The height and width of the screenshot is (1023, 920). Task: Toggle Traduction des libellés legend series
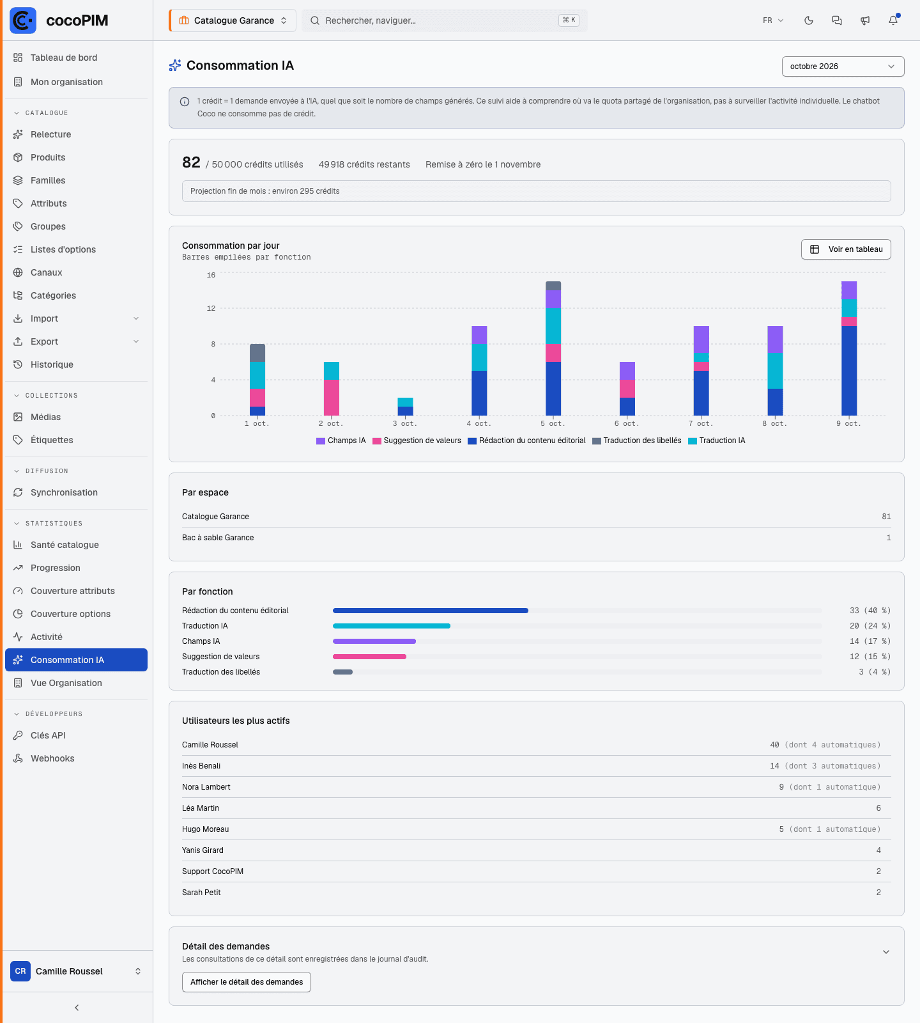point(637,441)
